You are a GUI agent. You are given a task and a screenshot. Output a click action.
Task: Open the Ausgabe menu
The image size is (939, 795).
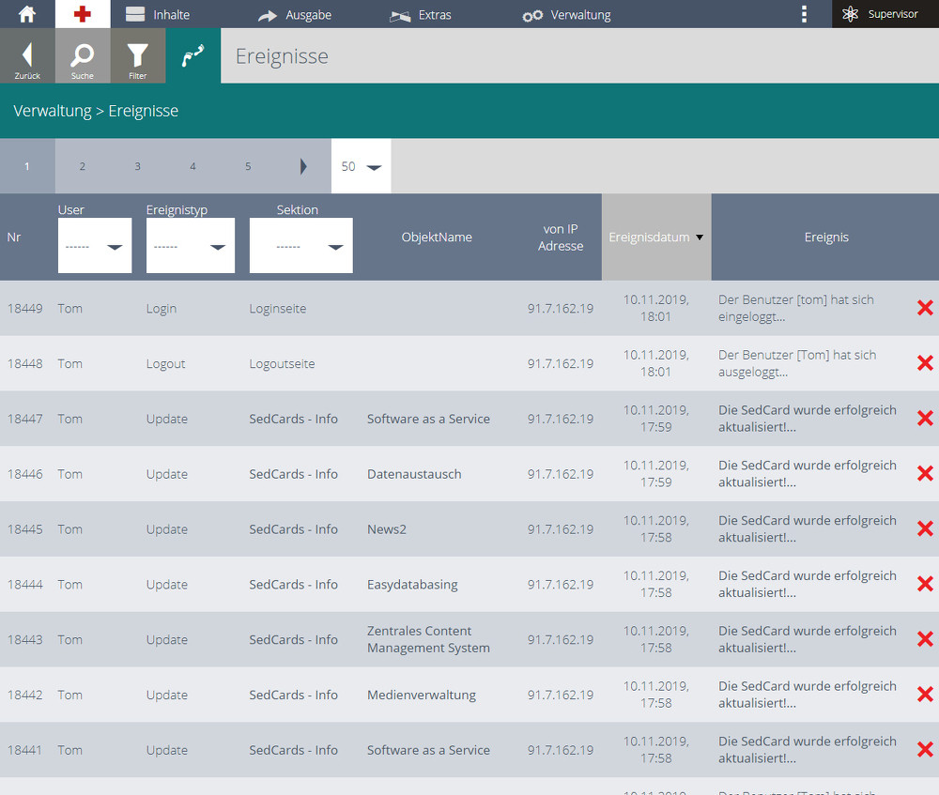294,15
